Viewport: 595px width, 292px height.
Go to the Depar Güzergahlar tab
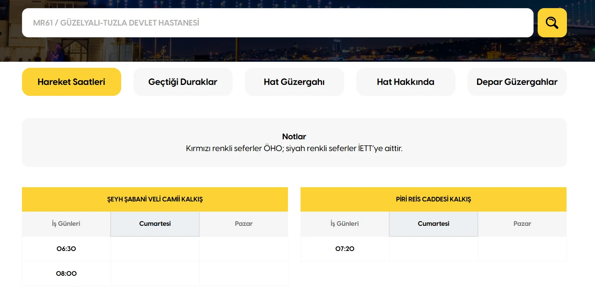[x=517, y=82]
